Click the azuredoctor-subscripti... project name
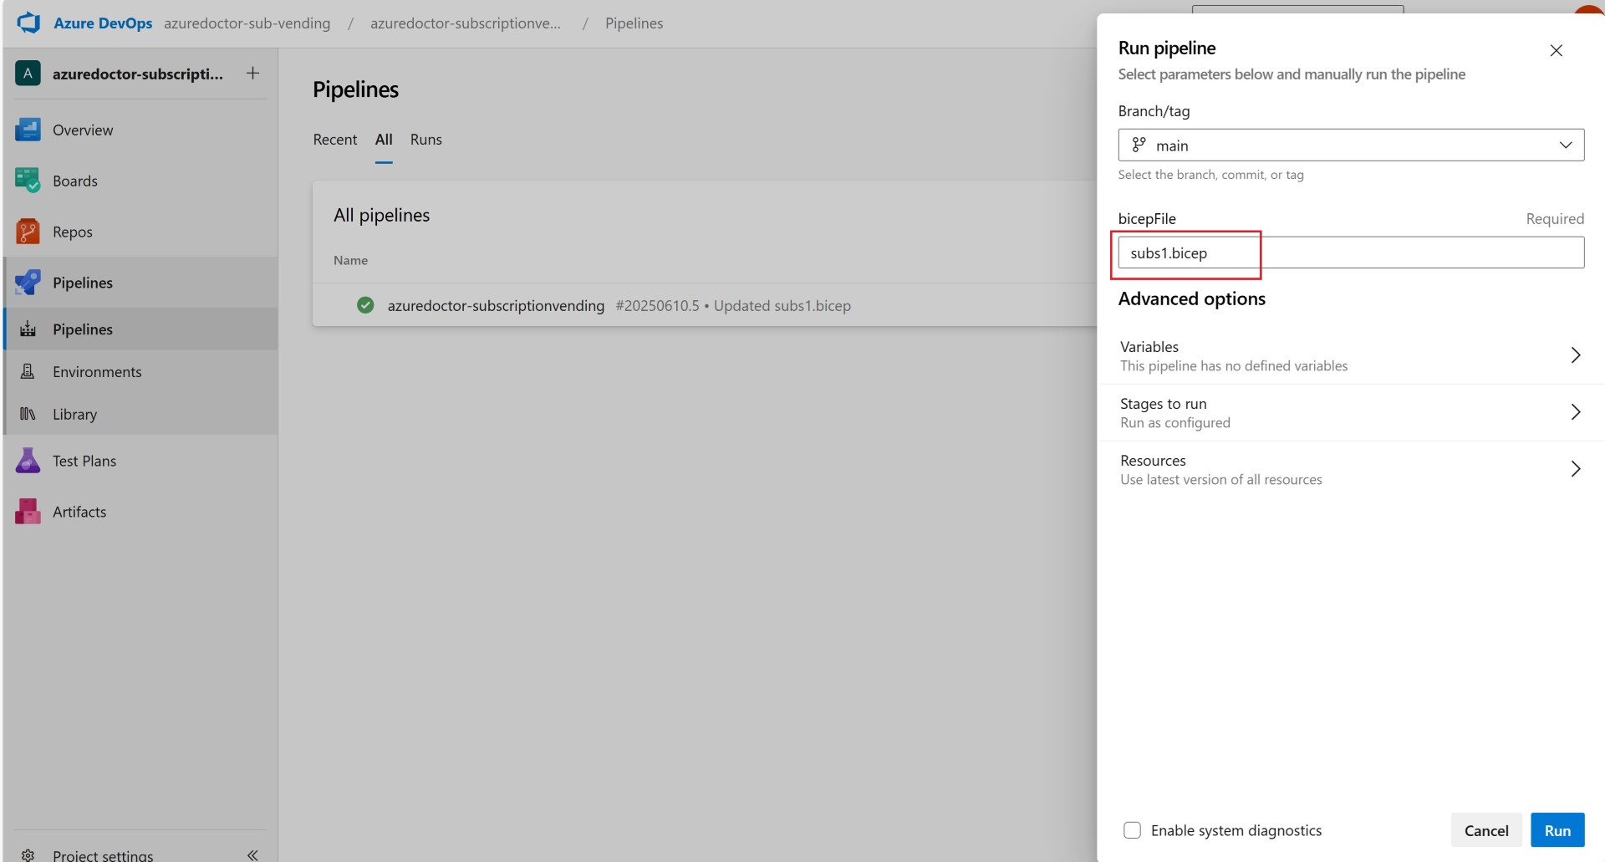 coord(138,74)
